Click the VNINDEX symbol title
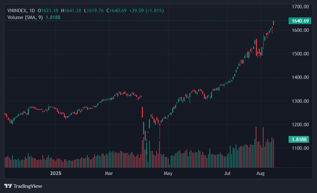The image size is (317, 193). coord(17,10)
